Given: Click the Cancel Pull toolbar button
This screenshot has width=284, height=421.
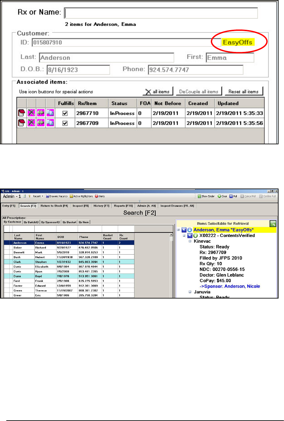Looking at the screenshot, I should pyautogui.click(x=247, y=196).
